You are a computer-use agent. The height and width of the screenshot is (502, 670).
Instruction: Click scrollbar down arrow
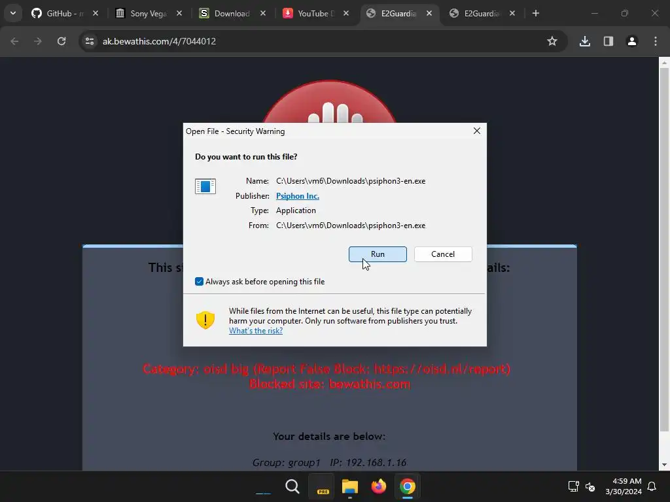(x=664, y=465)
